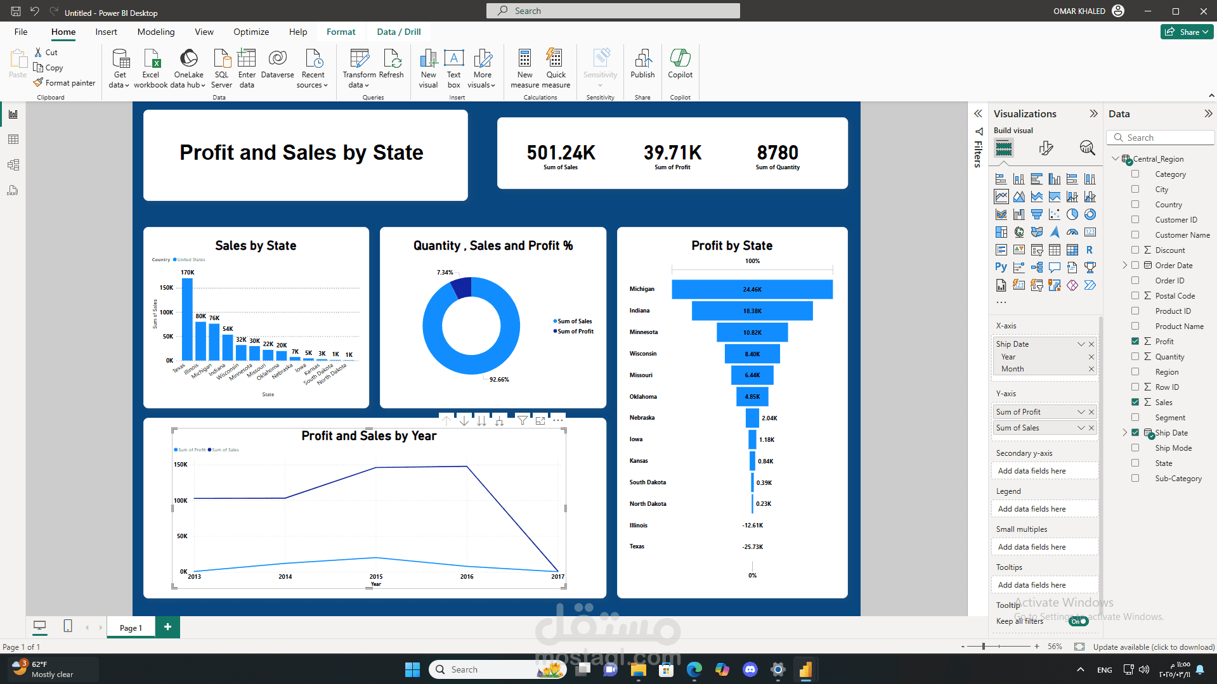This screenshot has width=1217, height=684.
Task: Open the Get data source picker
Action: (x=119, y=68)
